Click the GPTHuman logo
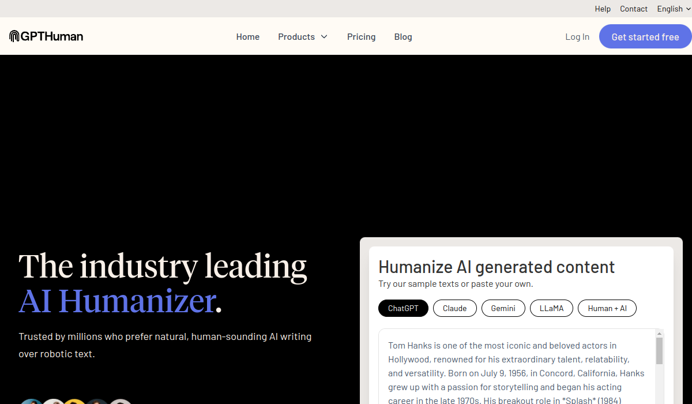692x404 pixels. click(46, 36)
